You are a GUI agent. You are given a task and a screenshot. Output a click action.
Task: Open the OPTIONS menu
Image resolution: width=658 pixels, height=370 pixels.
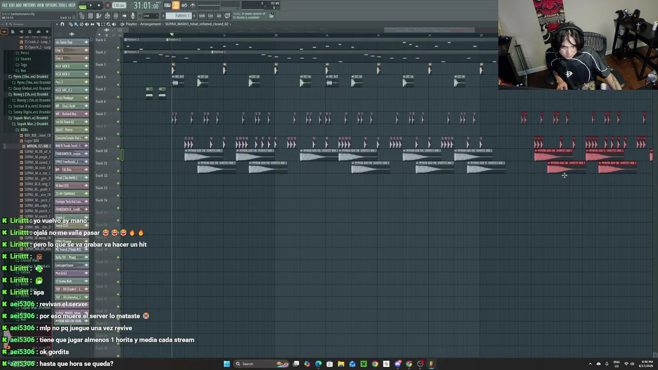(x=51, y=5)
